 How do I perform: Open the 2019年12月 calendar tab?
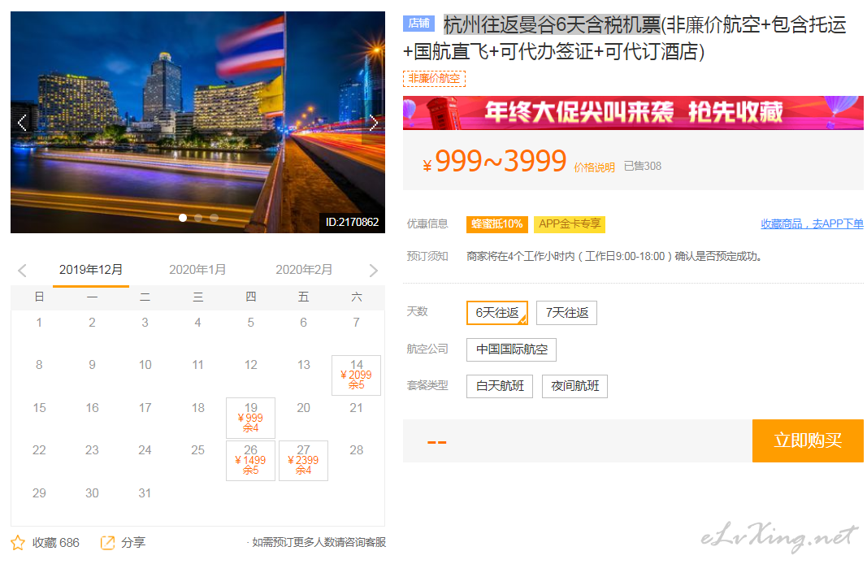91,270
